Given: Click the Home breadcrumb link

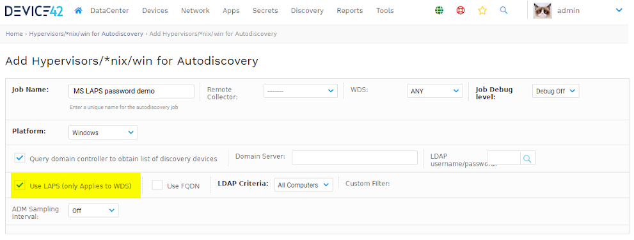Looking at the screenshot, I should (x=14, y=34).
